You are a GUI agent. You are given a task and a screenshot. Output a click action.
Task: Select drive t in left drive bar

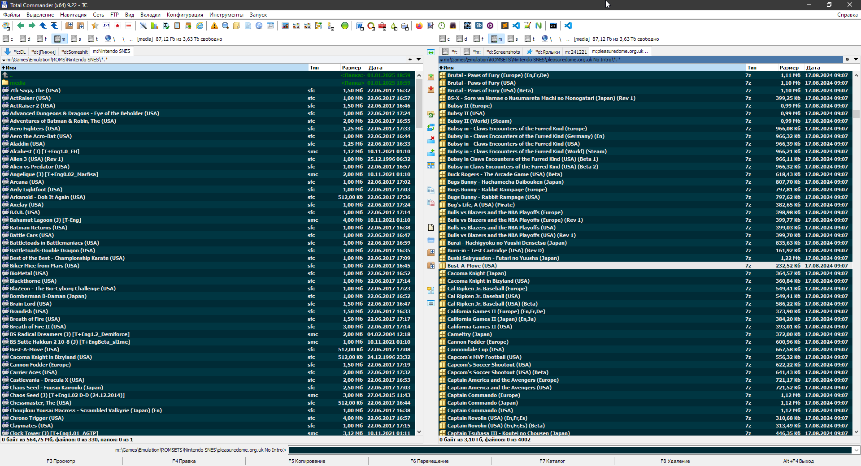(93, 39)
